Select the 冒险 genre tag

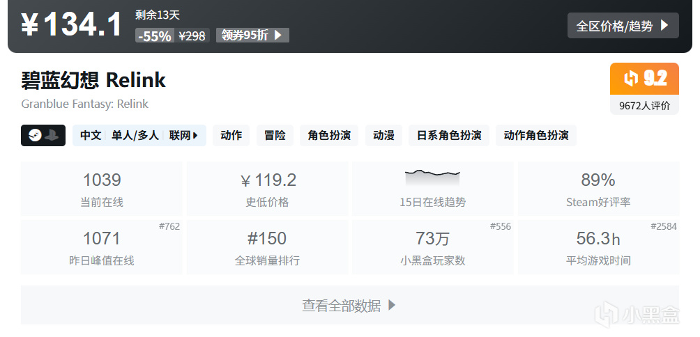[x=275, y=136]
